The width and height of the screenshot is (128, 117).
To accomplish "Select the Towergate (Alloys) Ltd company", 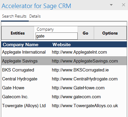I will (x=24, y=106).
